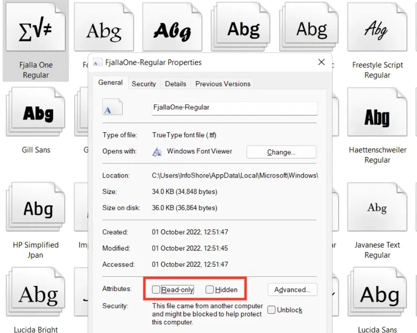
Task: Select the Gill Sans font family icon
Action: [x=36, y=112]
